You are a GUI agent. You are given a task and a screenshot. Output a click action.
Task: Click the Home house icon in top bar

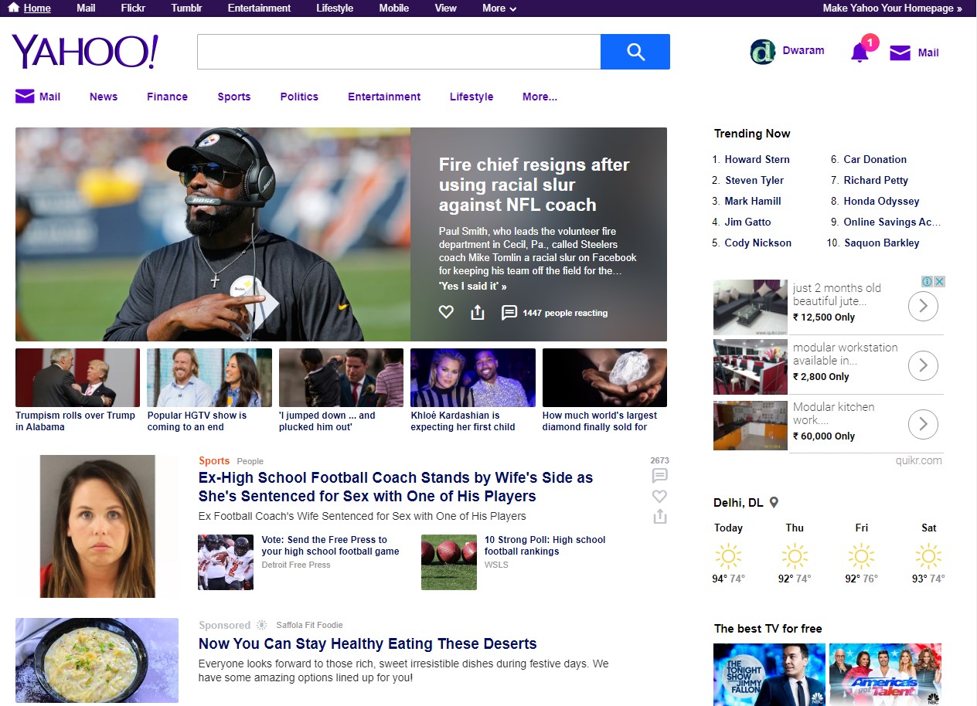14,8
